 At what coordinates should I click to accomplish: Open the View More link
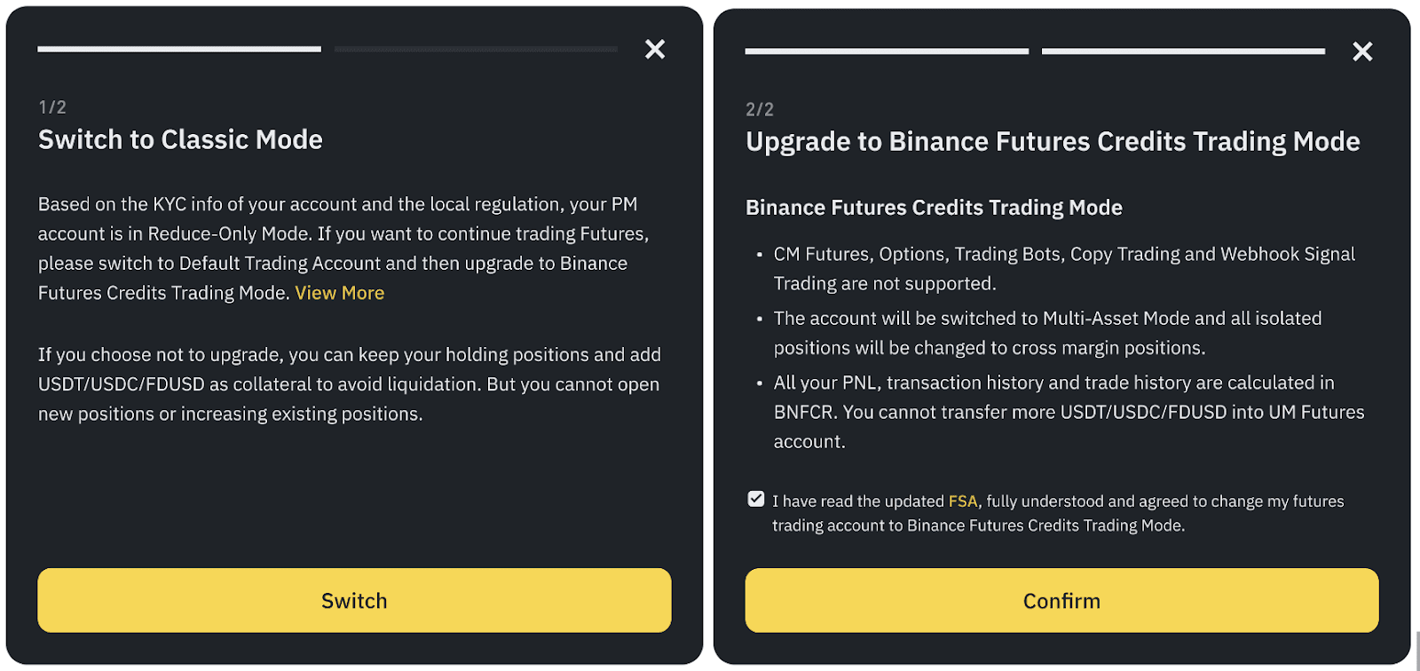[339, 293]
